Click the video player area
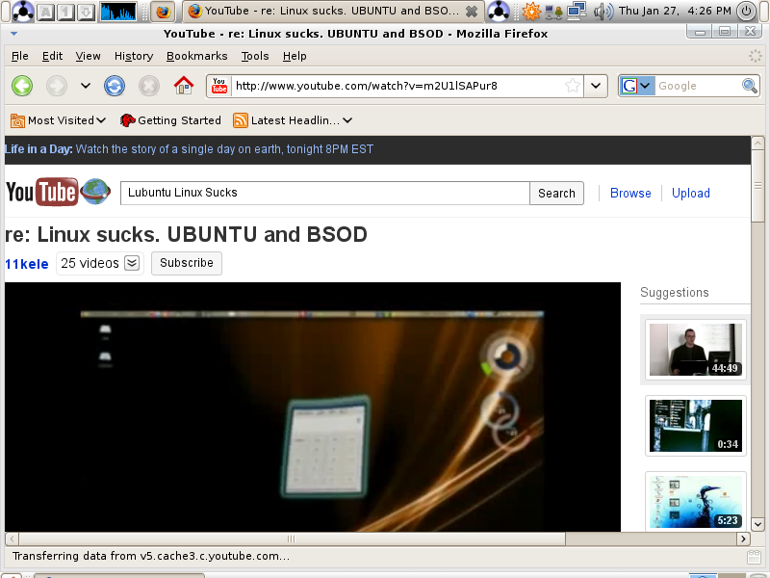This screenshot has width=770, height=578. coord(312,407)
